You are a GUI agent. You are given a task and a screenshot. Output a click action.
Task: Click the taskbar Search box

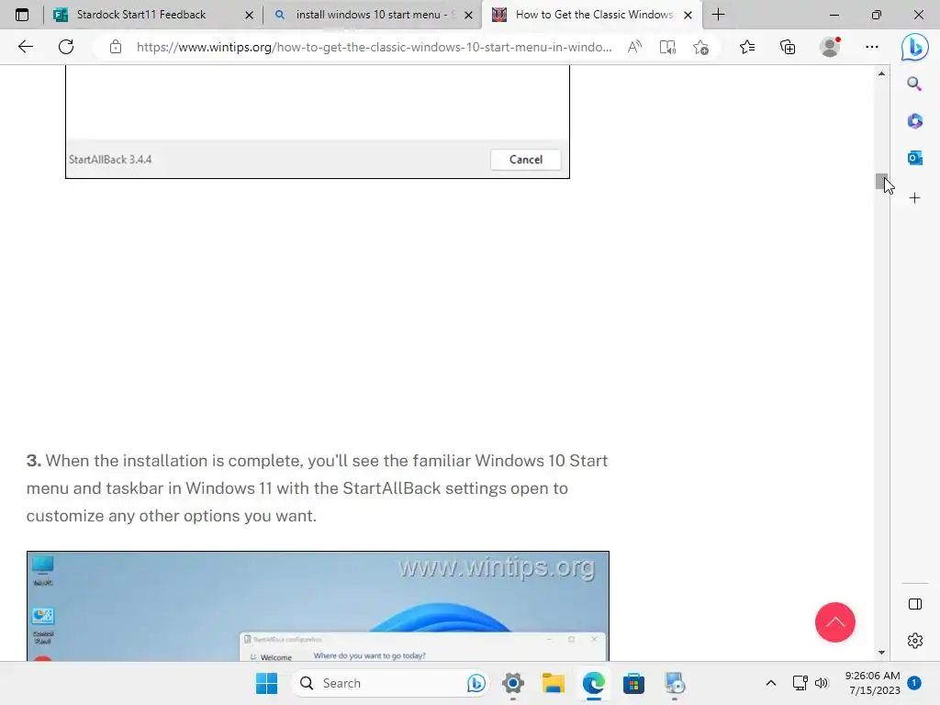coord(390,683)
